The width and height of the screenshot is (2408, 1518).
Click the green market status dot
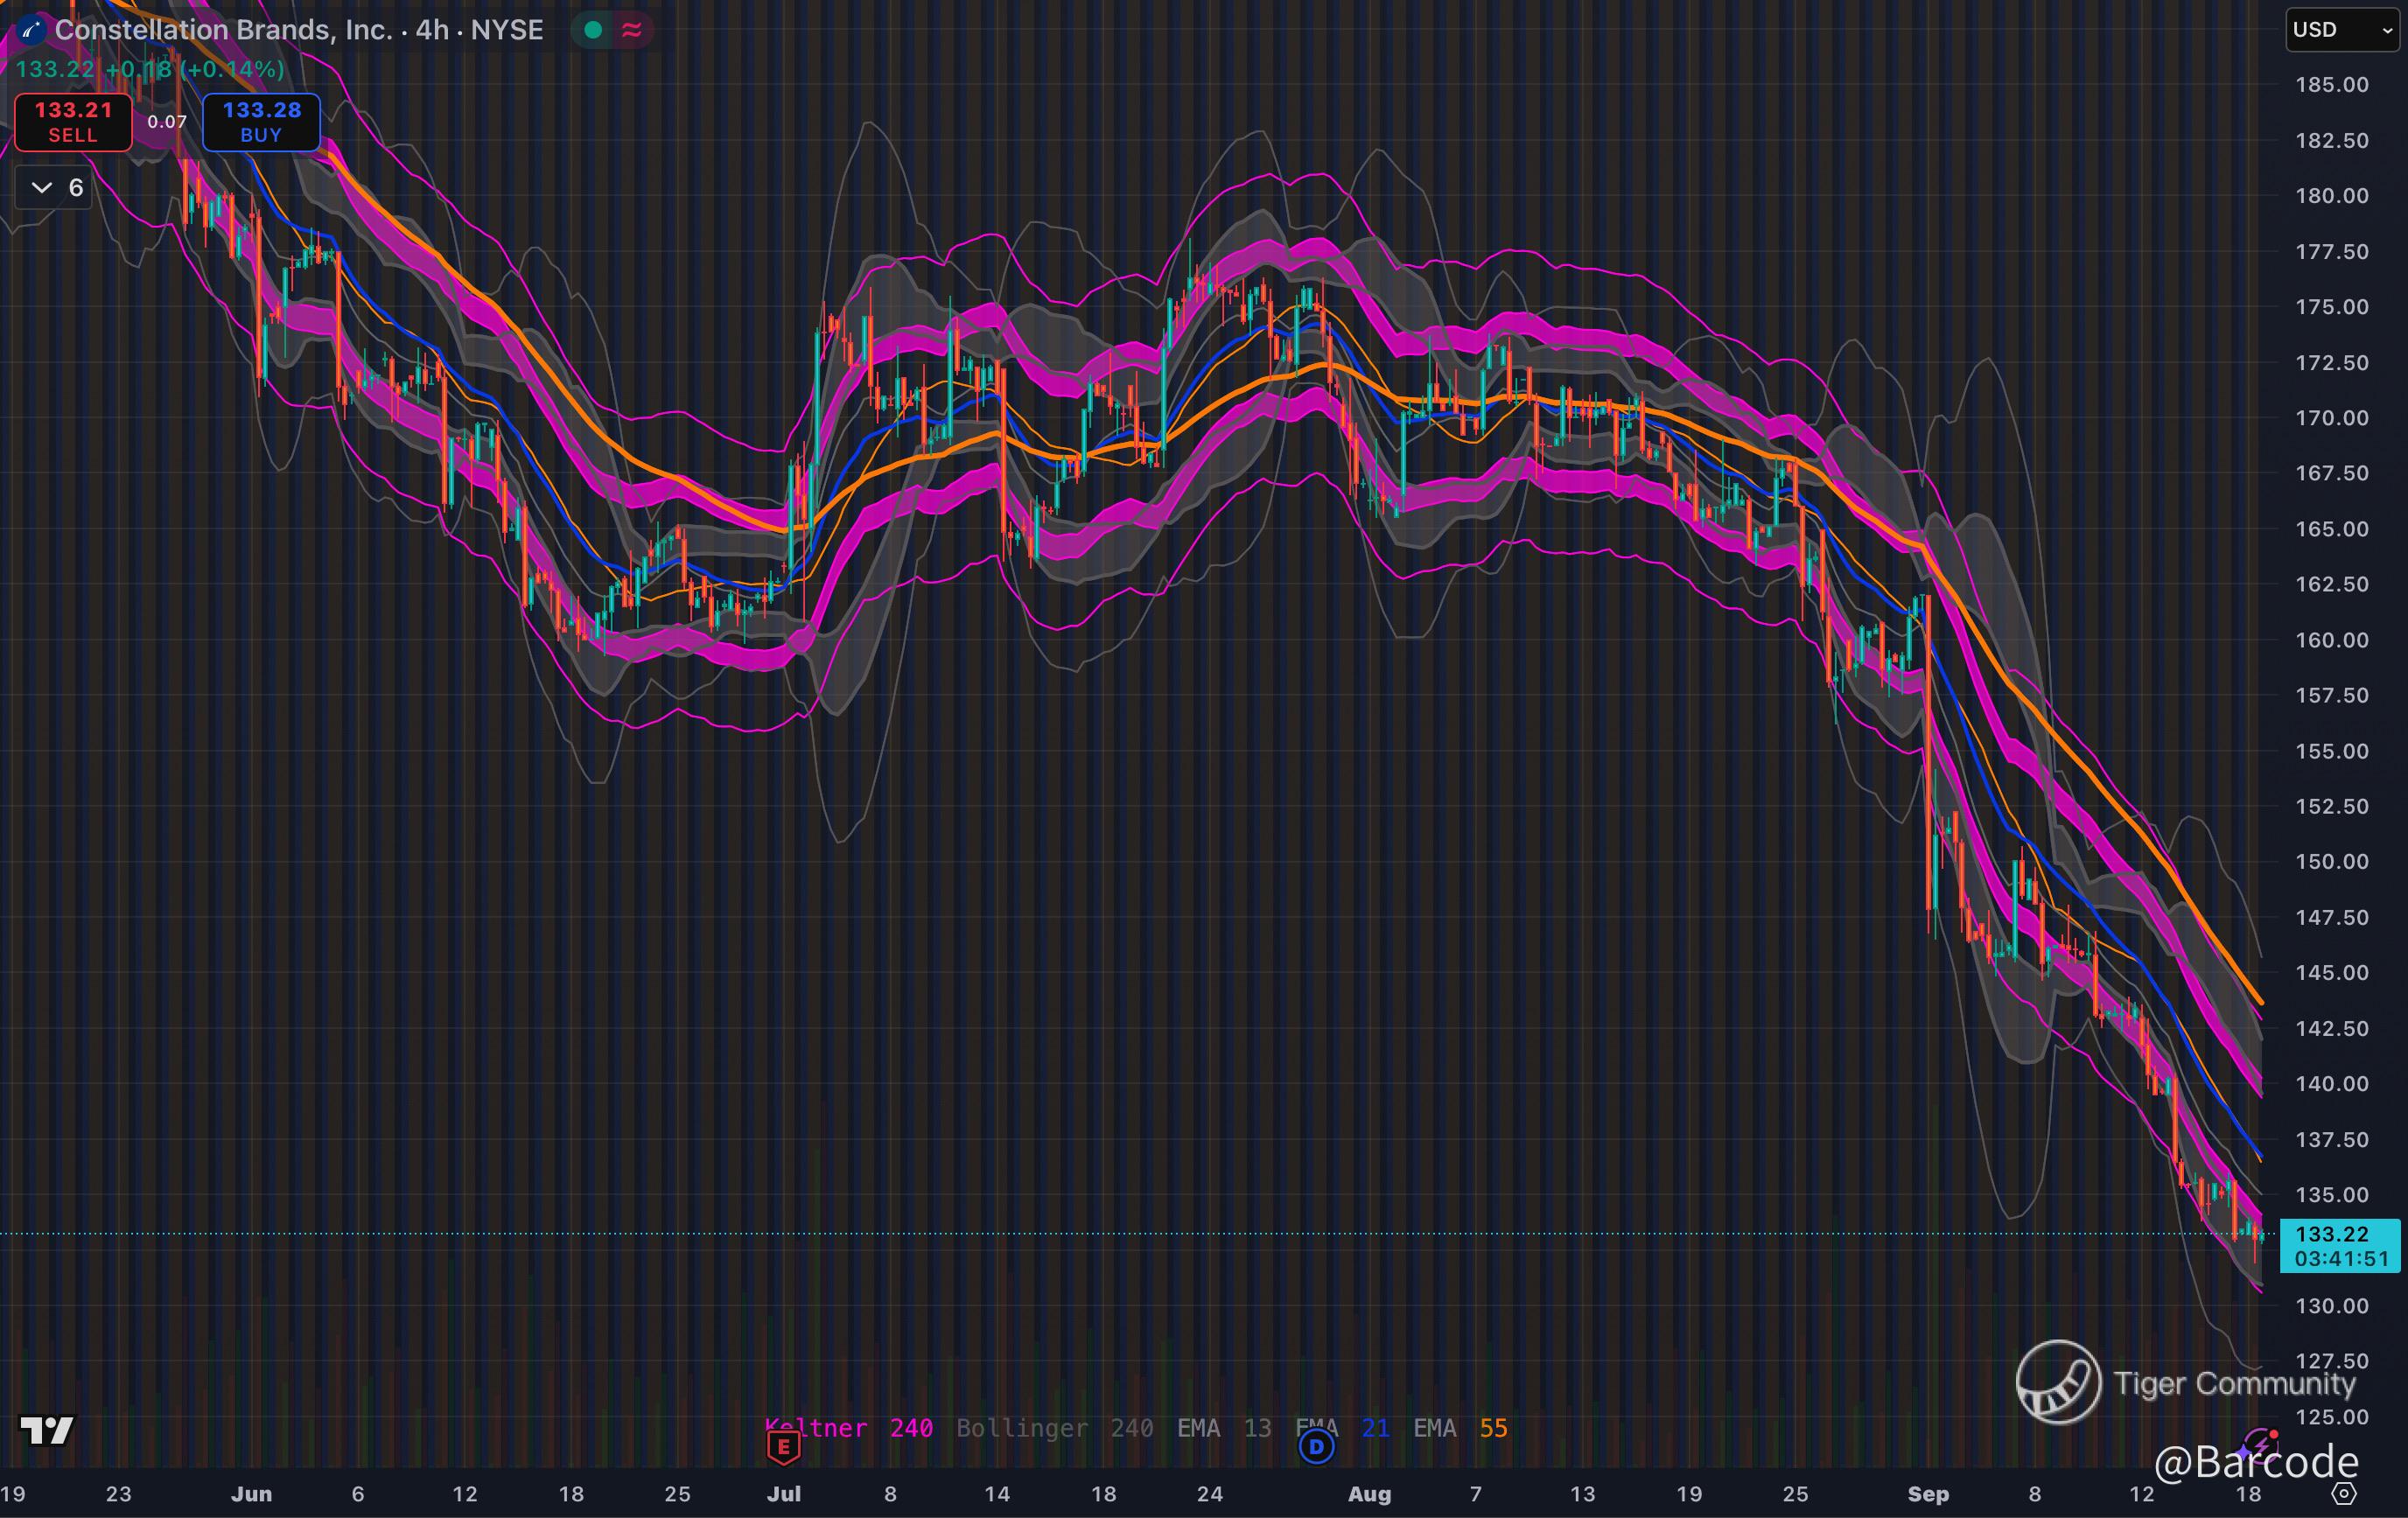click(593, 30)
